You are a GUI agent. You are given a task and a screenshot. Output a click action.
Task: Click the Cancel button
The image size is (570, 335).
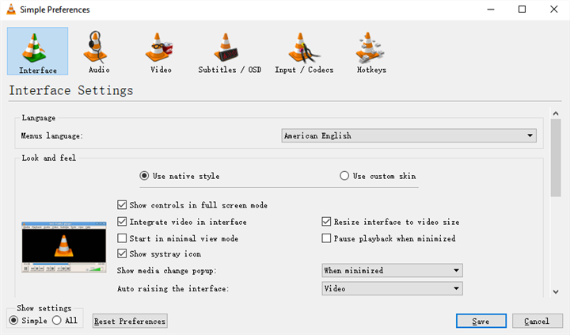[536, 321]
